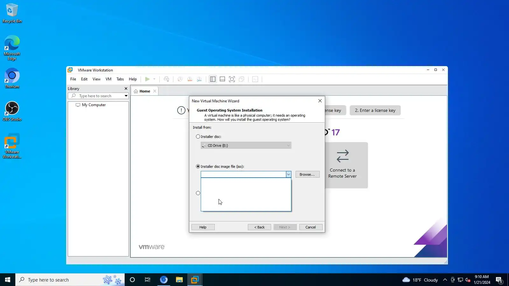Open the Windows Start menu

tap(8, 280)
